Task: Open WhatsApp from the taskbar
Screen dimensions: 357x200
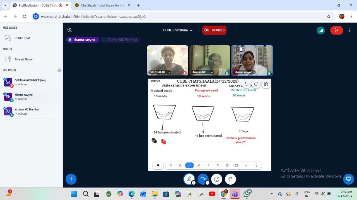Action: click(x=247, y=194)
